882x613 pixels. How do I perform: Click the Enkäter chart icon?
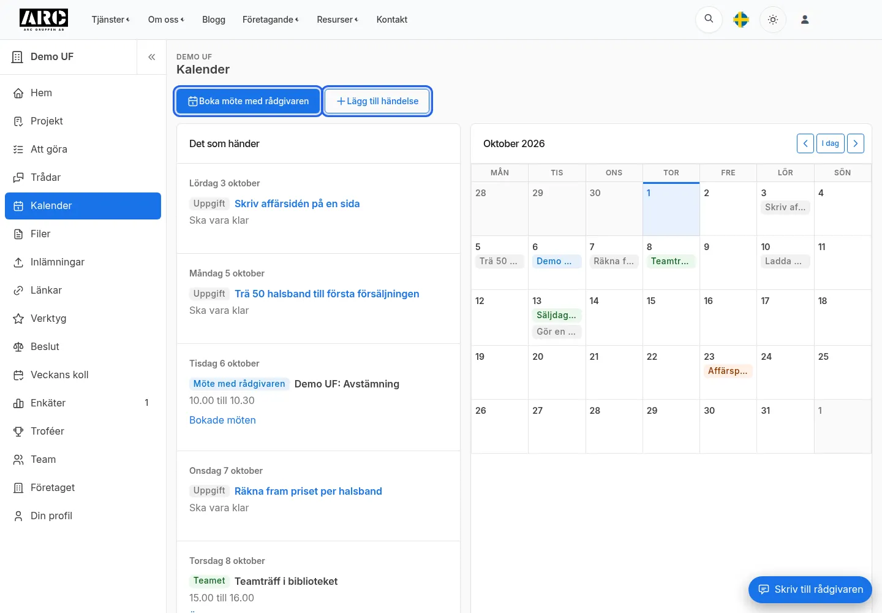click(18, 403)
